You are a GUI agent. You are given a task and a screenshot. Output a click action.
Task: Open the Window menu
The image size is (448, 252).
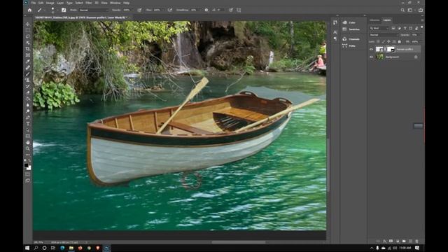point(115,3)
